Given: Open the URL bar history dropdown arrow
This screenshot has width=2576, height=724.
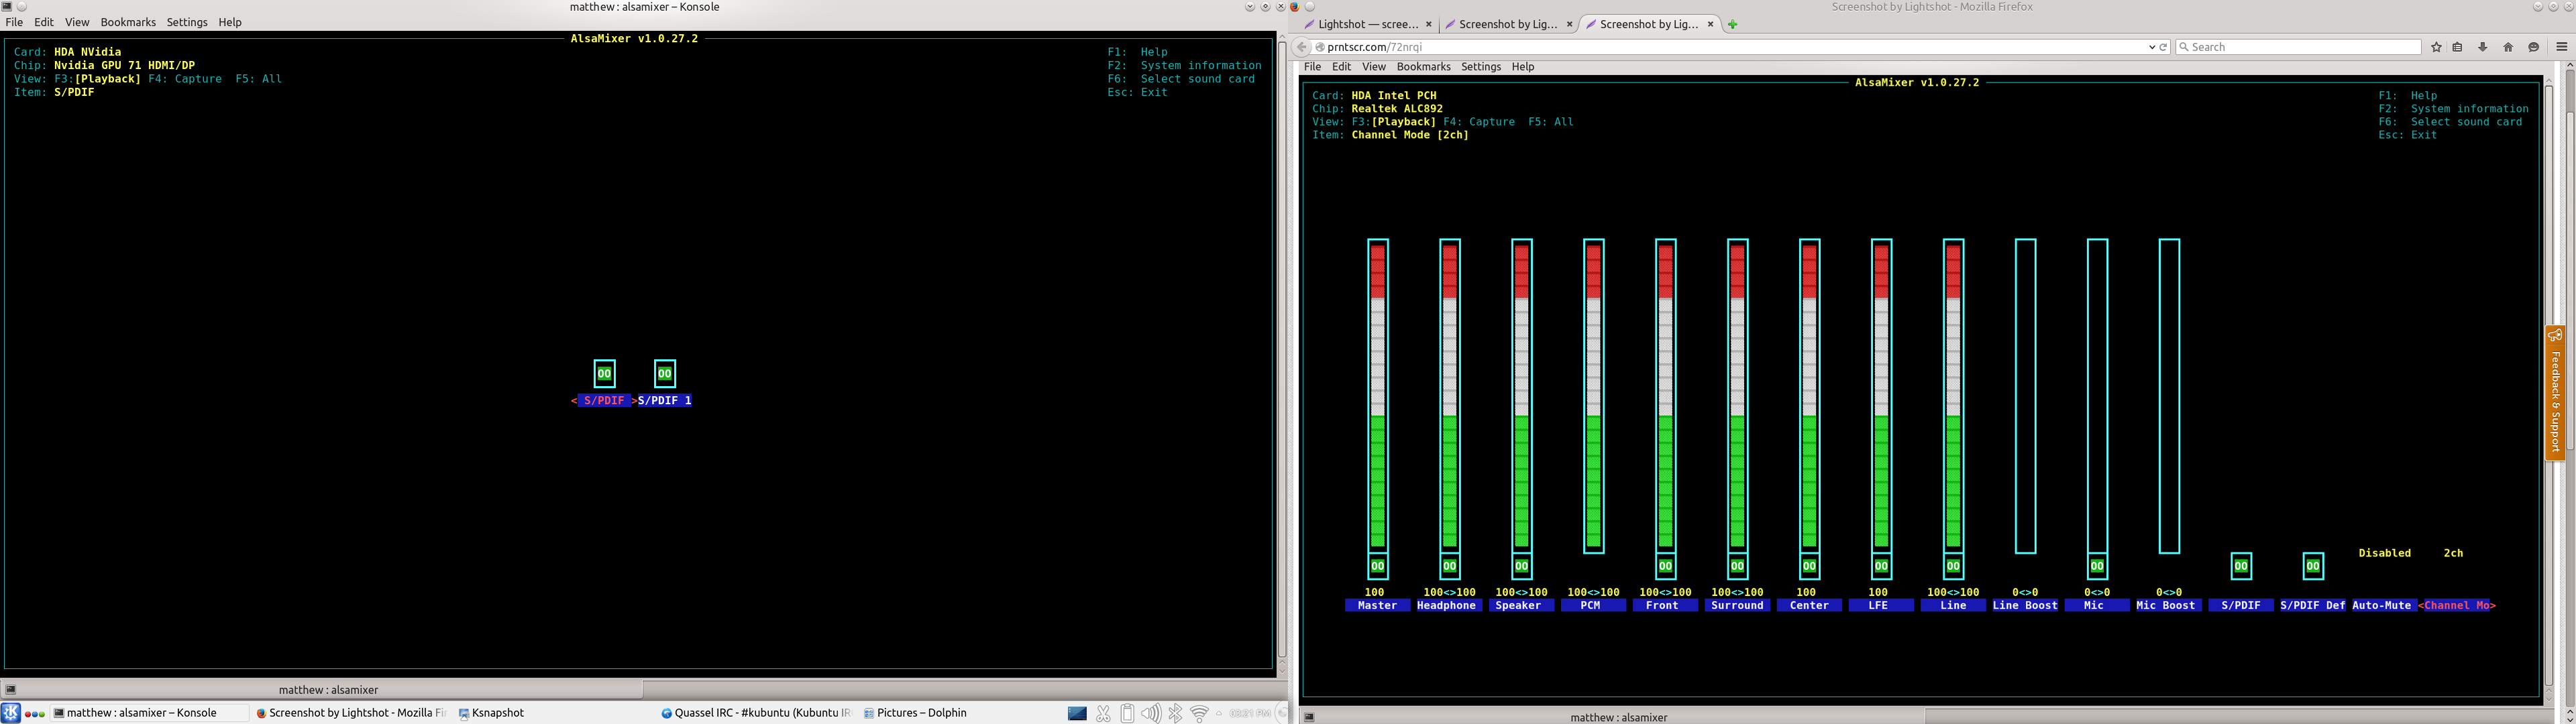Looking at the screenshot, I should tap(2151, 47).
